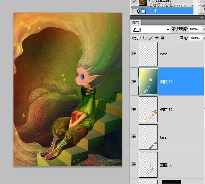Click the lock all padlock icon
The image size is (205, 184).
point(163,38)
